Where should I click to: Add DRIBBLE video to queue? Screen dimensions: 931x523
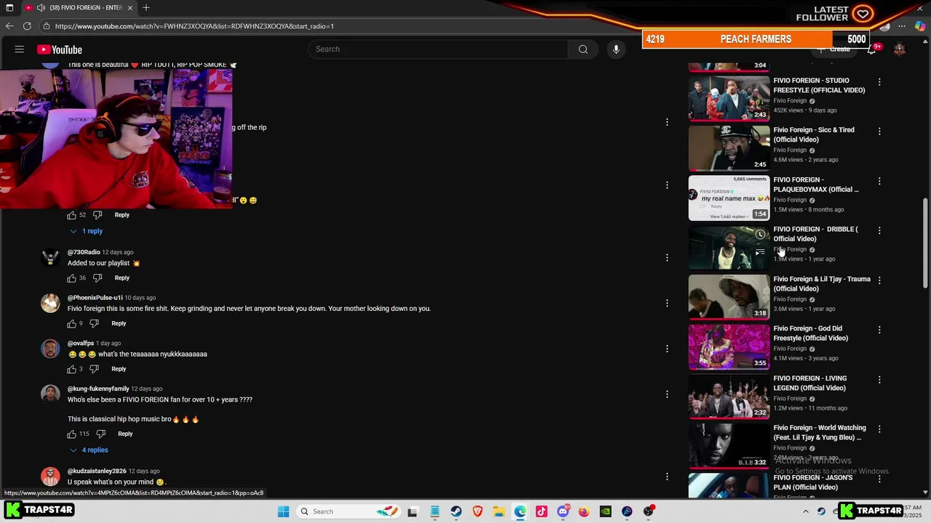click(x=760, y=252)
